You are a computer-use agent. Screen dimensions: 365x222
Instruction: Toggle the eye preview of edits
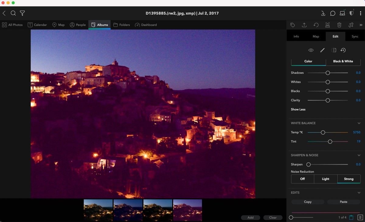(311, 50)
